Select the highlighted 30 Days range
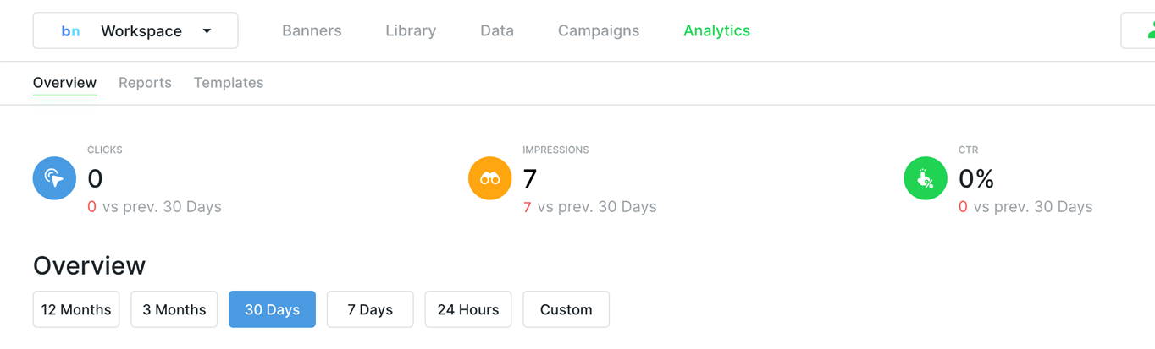1155x349 pixels. tap(272, 309)
